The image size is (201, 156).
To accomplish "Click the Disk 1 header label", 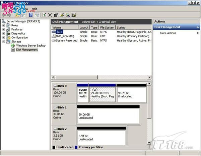I will coord(62,107).
